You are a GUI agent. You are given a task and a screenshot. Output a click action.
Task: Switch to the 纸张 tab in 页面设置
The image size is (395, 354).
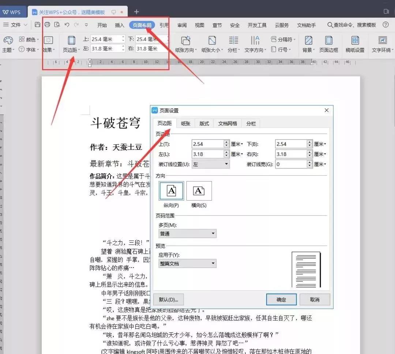pyautogui.click(x=185, y=123)
